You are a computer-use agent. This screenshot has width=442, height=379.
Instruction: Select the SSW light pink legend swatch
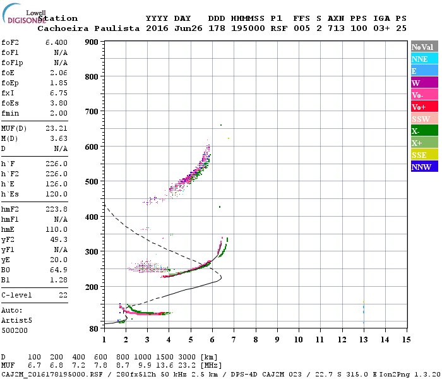coord(424,119)
